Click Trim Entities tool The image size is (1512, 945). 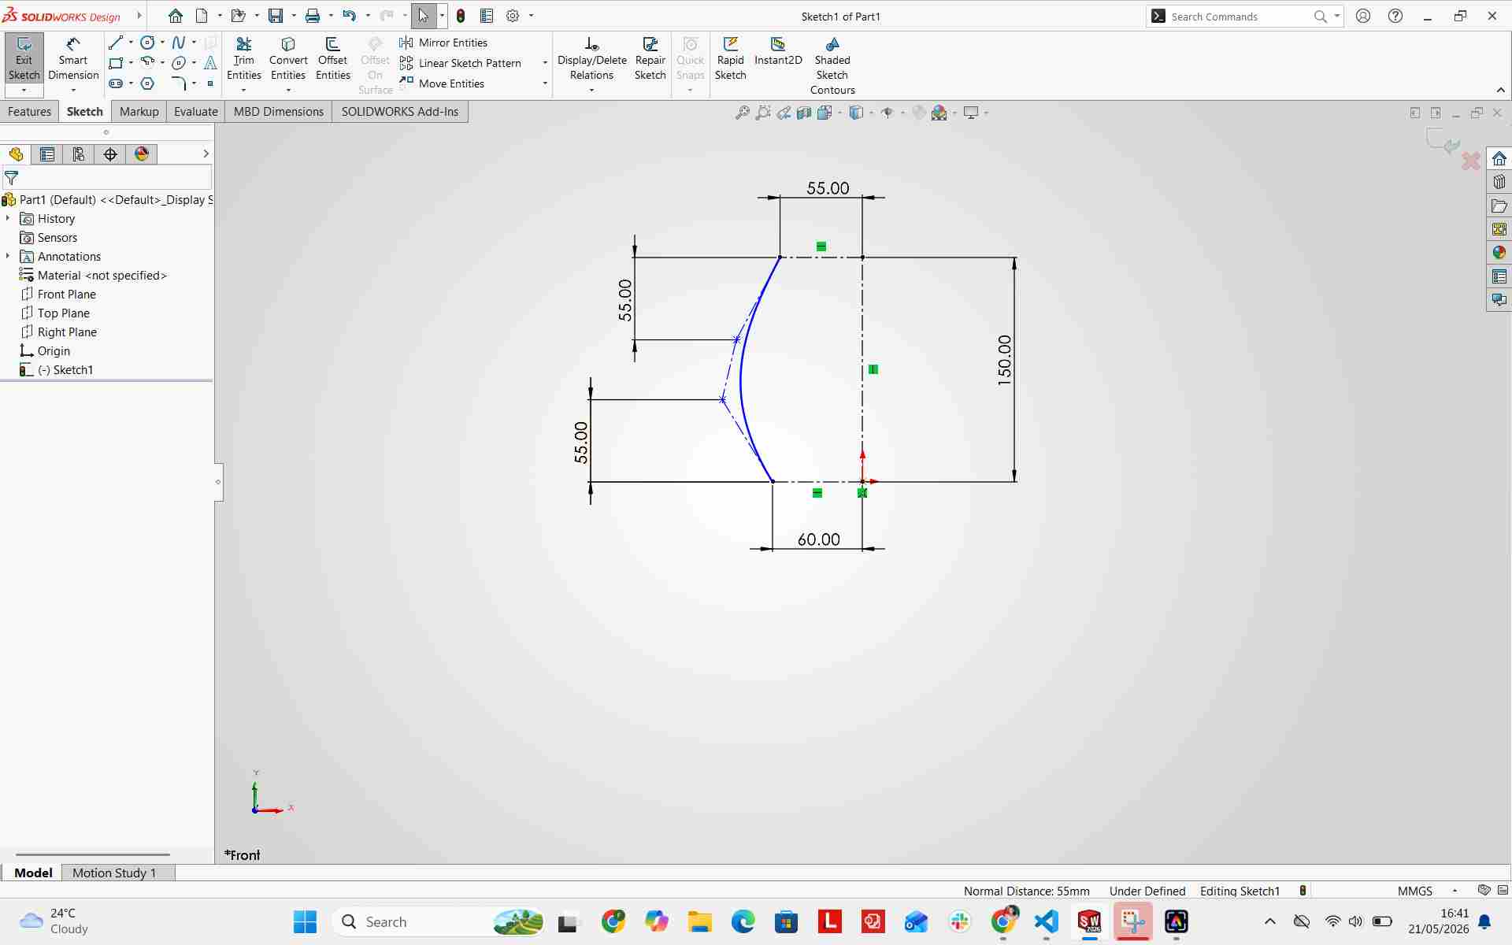tap(244, 58)
